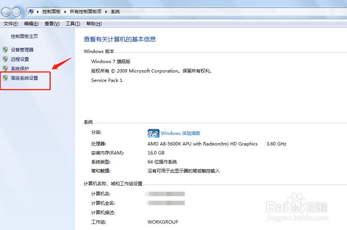Open the 工具(T) menu

point(73,24)
